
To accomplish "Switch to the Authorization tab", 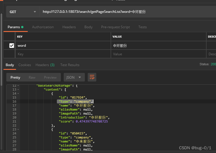I will point(43,27).
